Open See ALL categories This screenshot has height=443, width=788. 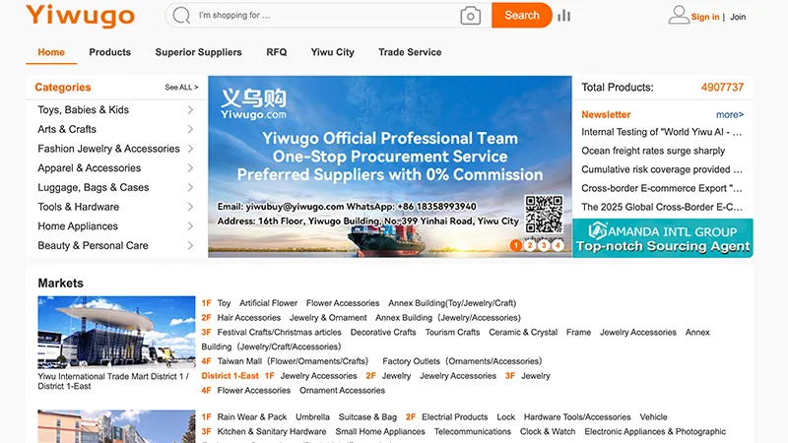pyautogui.click(x=181, y=88)
